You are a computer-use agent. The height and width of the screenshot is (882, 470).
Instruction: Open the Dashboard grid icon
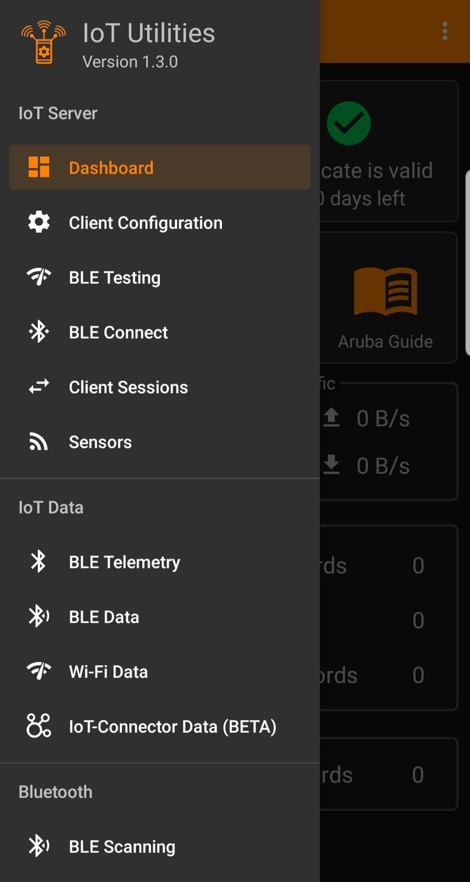(39, 167)
